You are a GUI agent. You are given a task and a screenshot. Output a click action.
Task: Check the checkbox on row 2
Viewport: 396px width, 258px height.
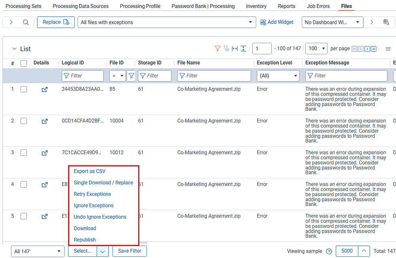tap(24, 121)
